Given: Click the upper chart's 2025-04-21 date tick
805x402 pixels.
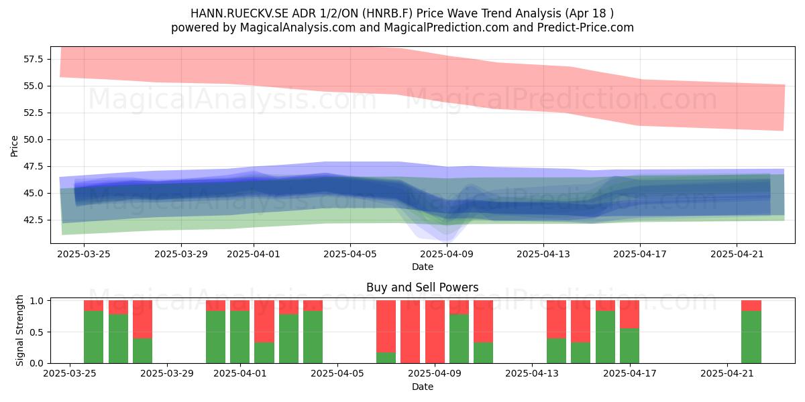Looking at the screenshot, I should (x=737, y=254).
